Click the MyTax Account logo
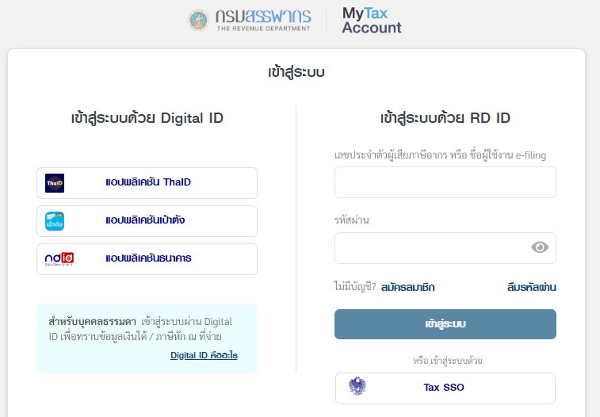This screenshot has height=417, width=600. (372, 21)
